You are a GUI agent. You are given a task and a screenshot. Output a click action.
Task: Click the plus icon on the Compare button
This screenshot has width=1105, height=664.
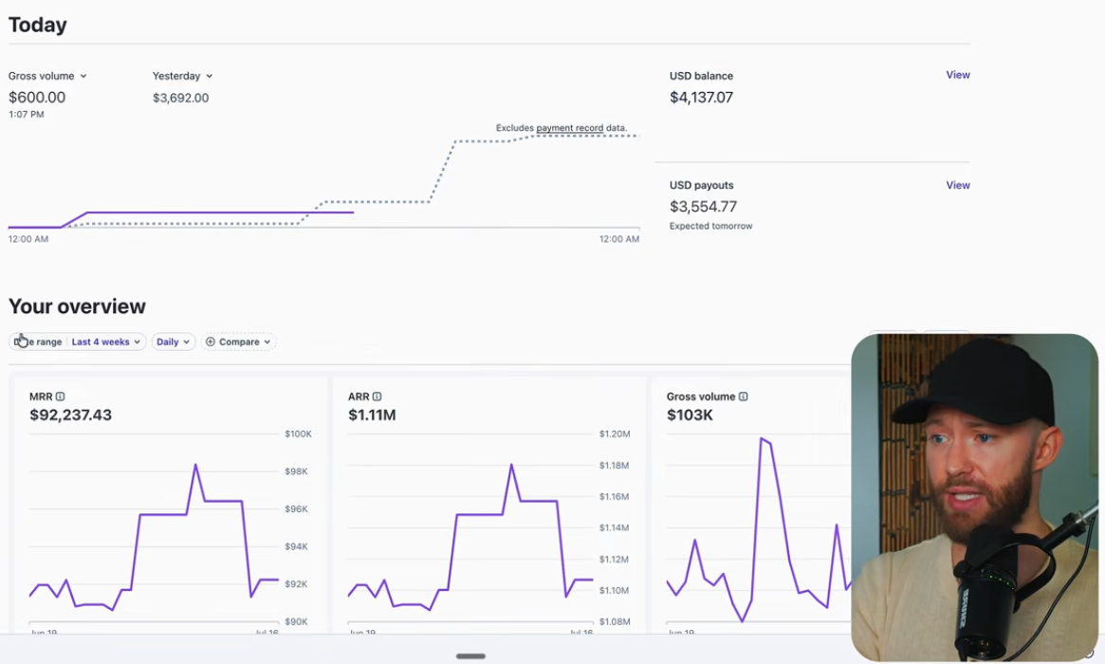coord(210,341)
